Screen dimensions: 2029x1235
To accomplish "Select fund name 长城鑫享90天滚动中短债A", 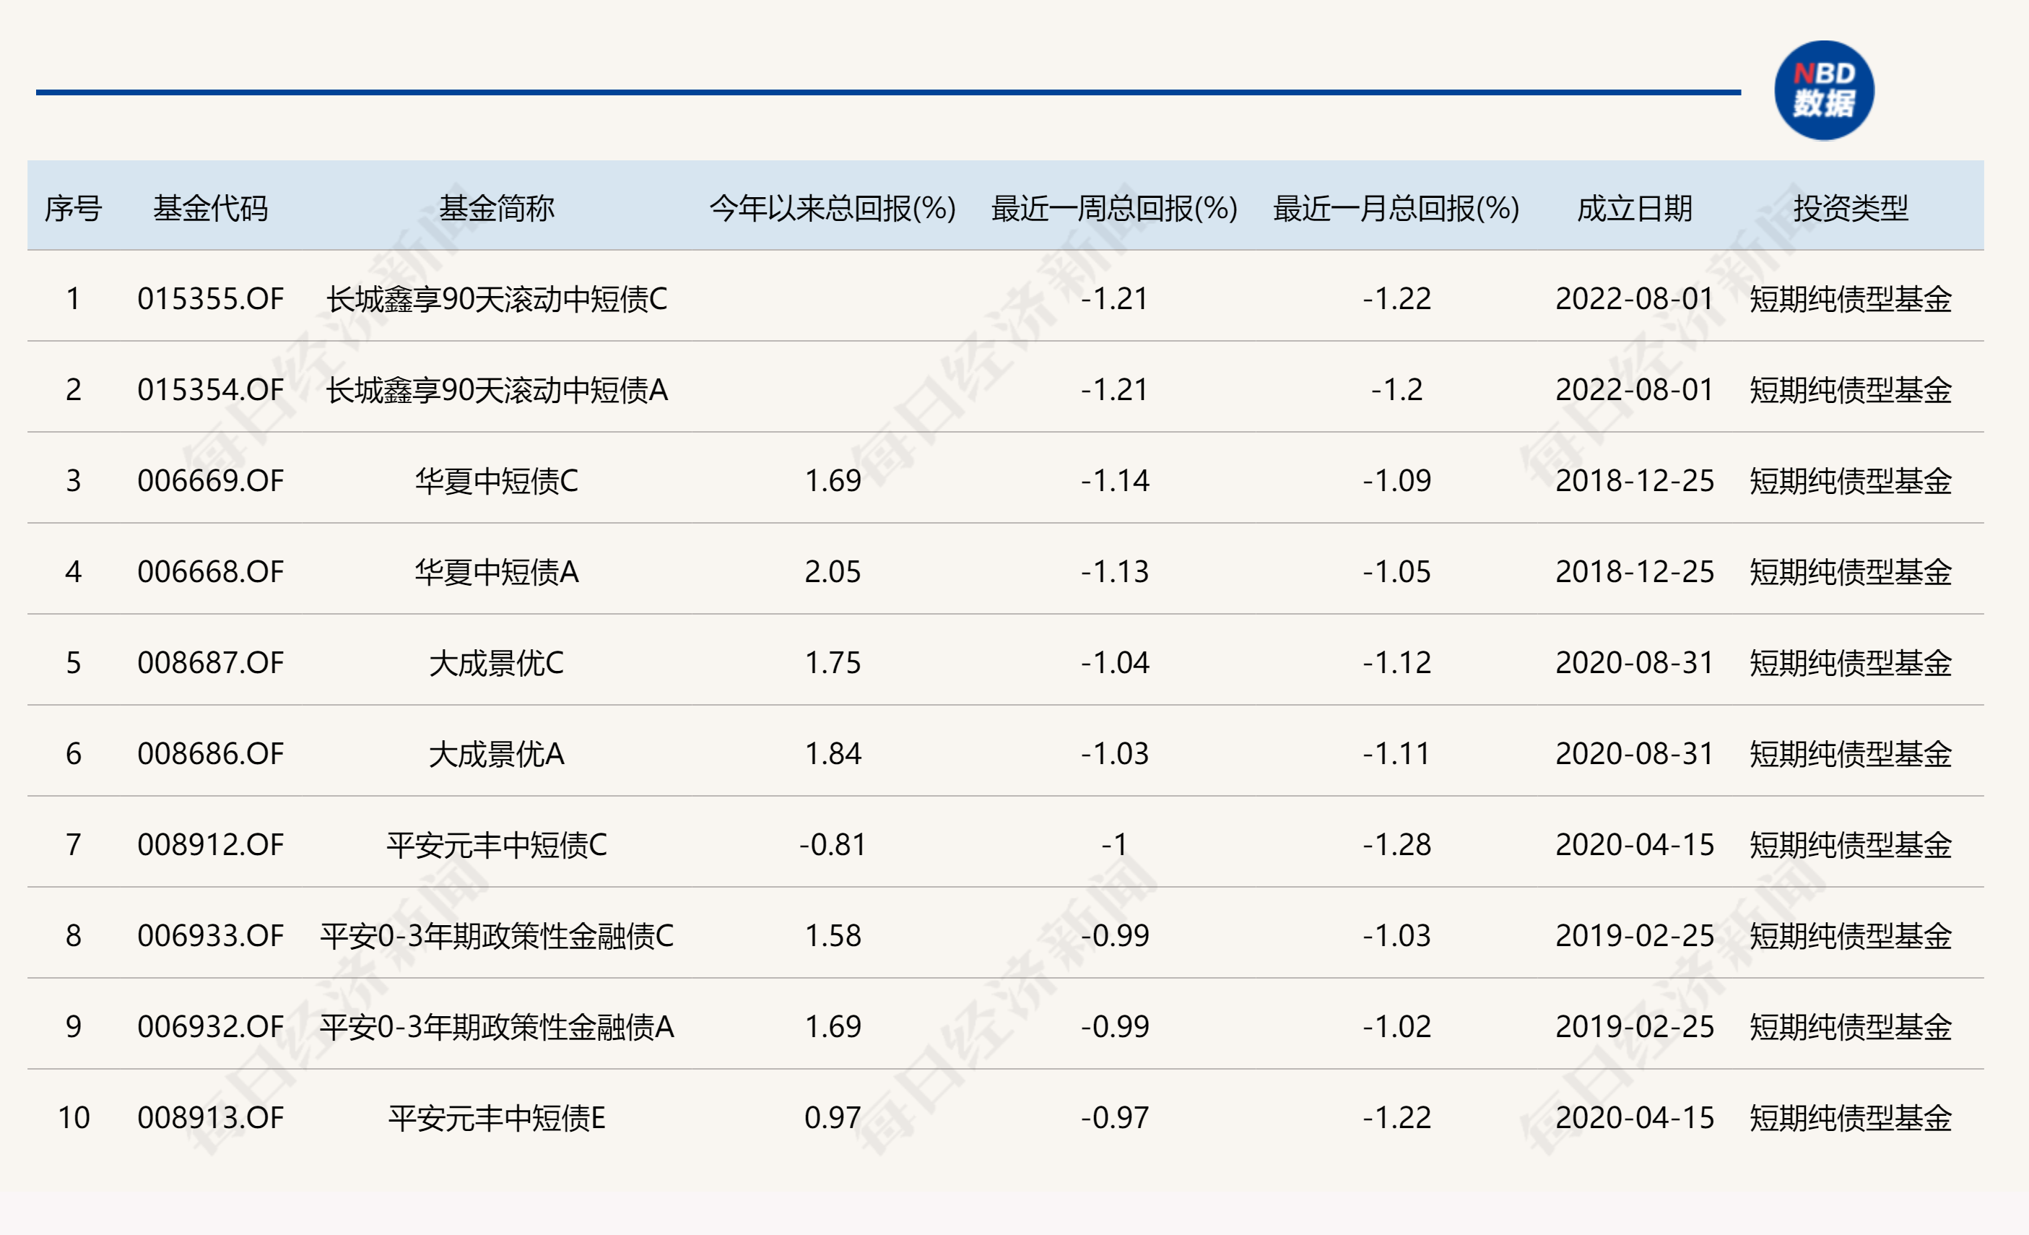I will (497, 390).
